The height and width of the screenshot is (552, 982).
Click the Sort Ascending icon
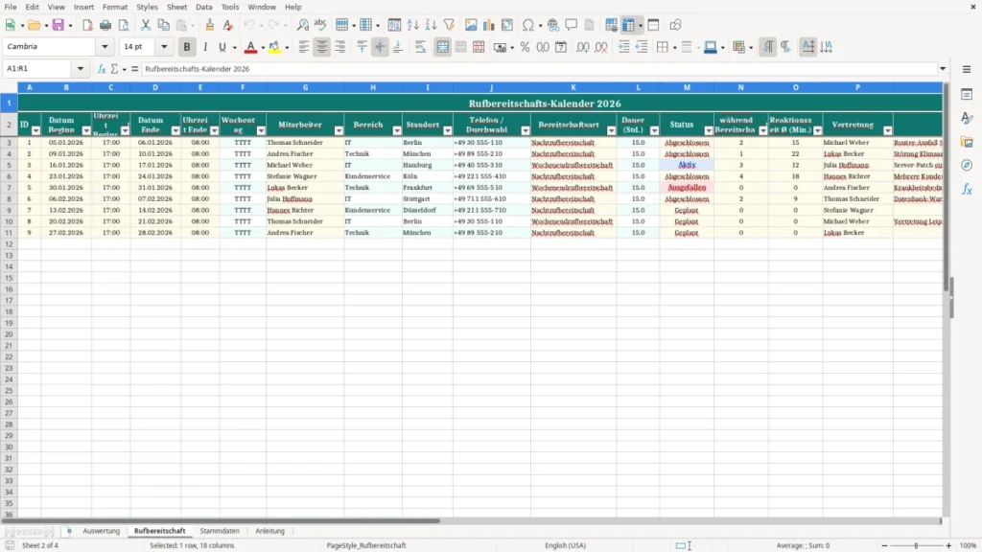click(412, 25)
